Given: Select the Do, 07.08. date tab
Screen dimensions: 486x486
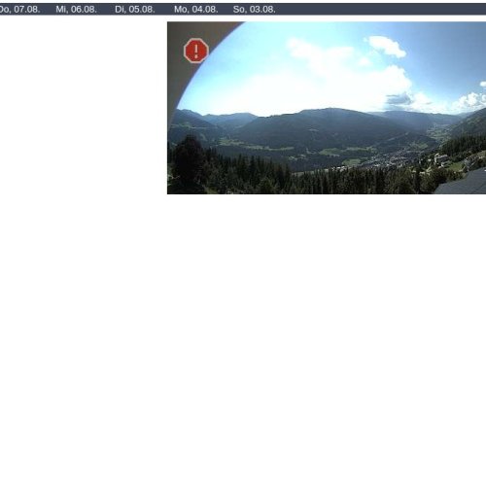Looking at the screenshot, I should click(x=19, y=9).
